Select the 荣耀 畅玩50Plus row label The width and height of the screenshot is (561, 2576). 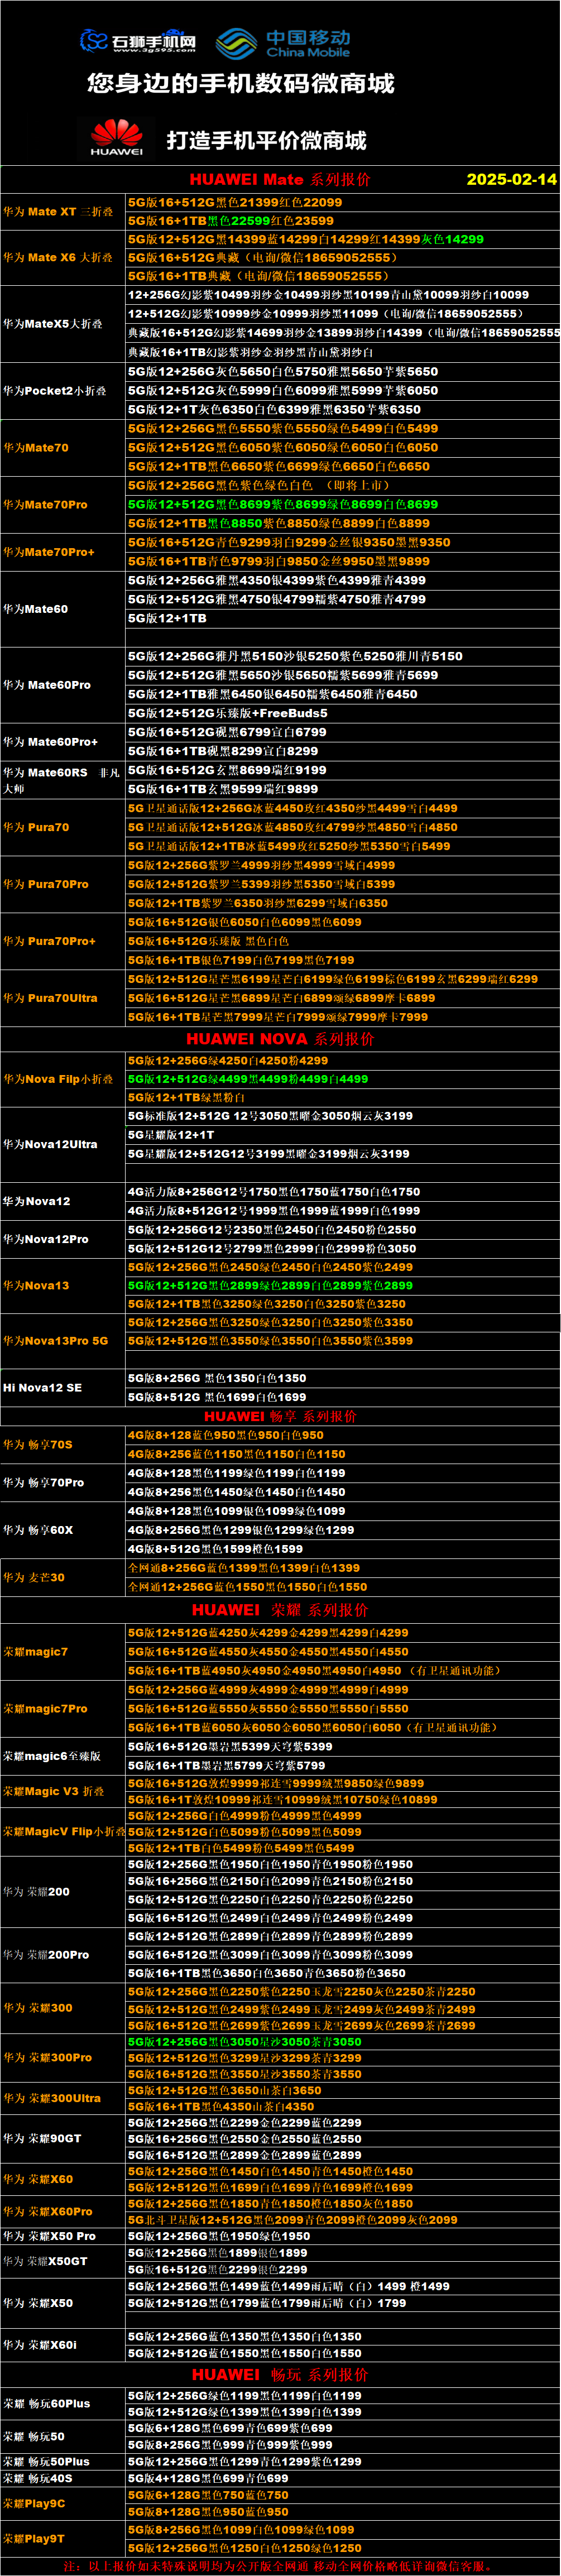pyautogui.click(x=46, y=2461)
